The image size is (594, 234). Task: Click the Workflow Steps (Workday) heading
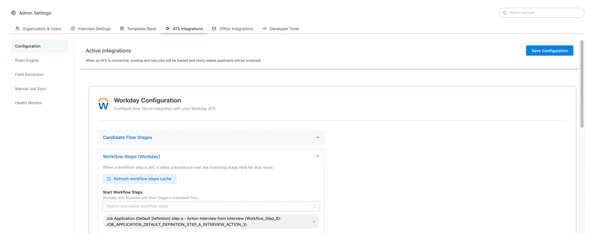(x=131, y=156)
